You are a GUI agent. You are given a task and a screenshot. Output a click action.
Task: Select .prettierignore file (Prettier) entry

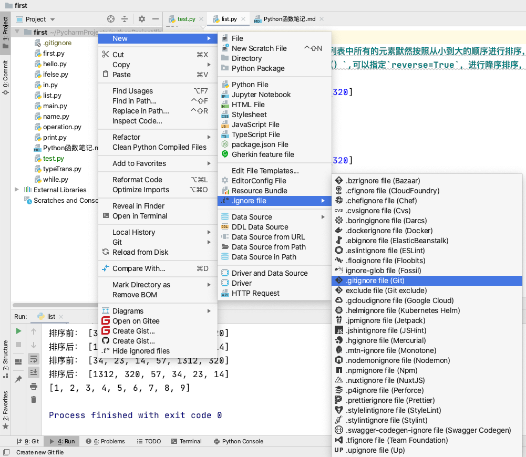427,400
